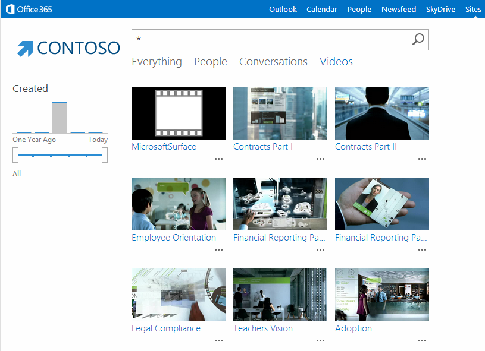This screenshot has height=351, width=485.
Task: Open the Teachers Vision link
Action: point(263,328)
